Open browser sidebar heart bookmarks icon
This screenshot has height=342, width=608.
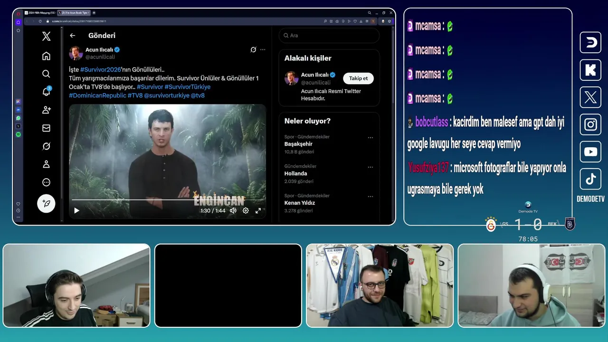pos(18,204)
